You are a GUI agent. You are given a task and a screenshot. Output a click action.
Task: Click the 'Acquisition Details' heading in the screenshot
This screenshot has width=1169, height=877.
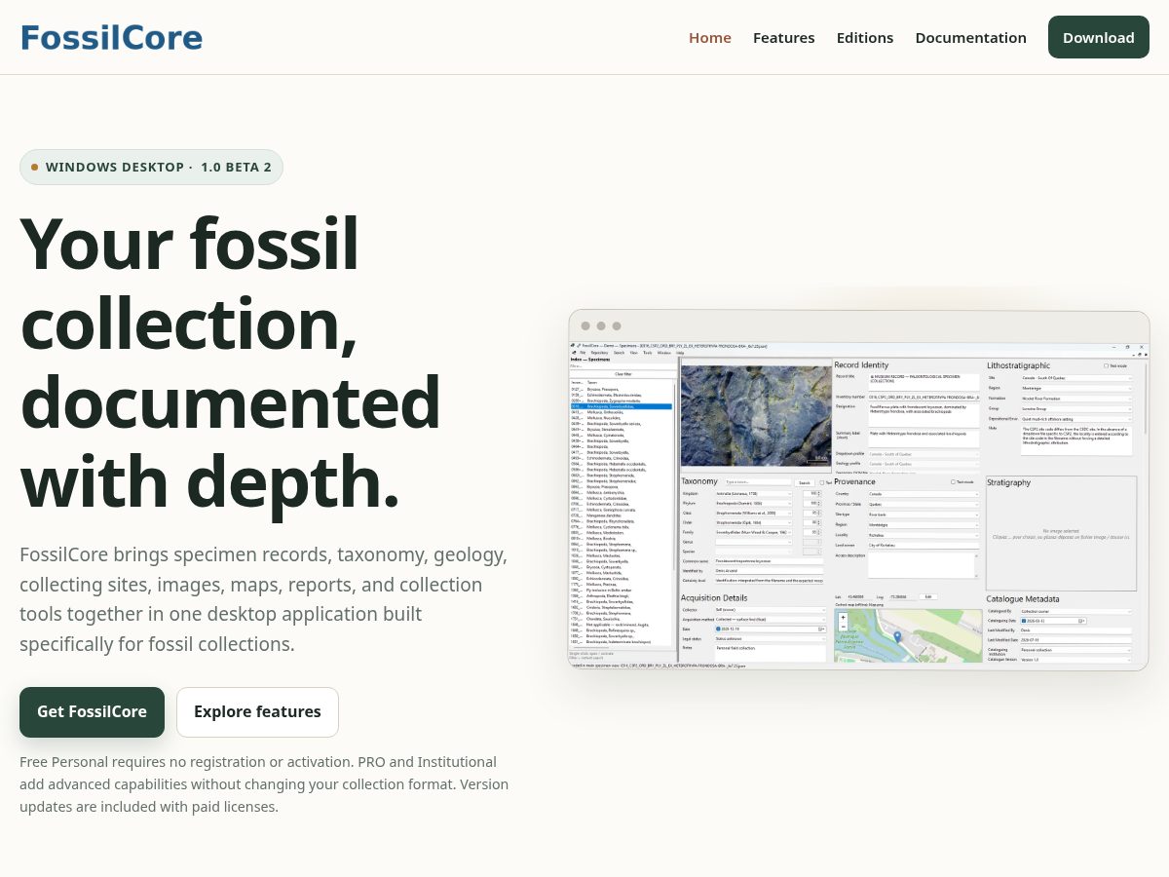pos(714,597)
